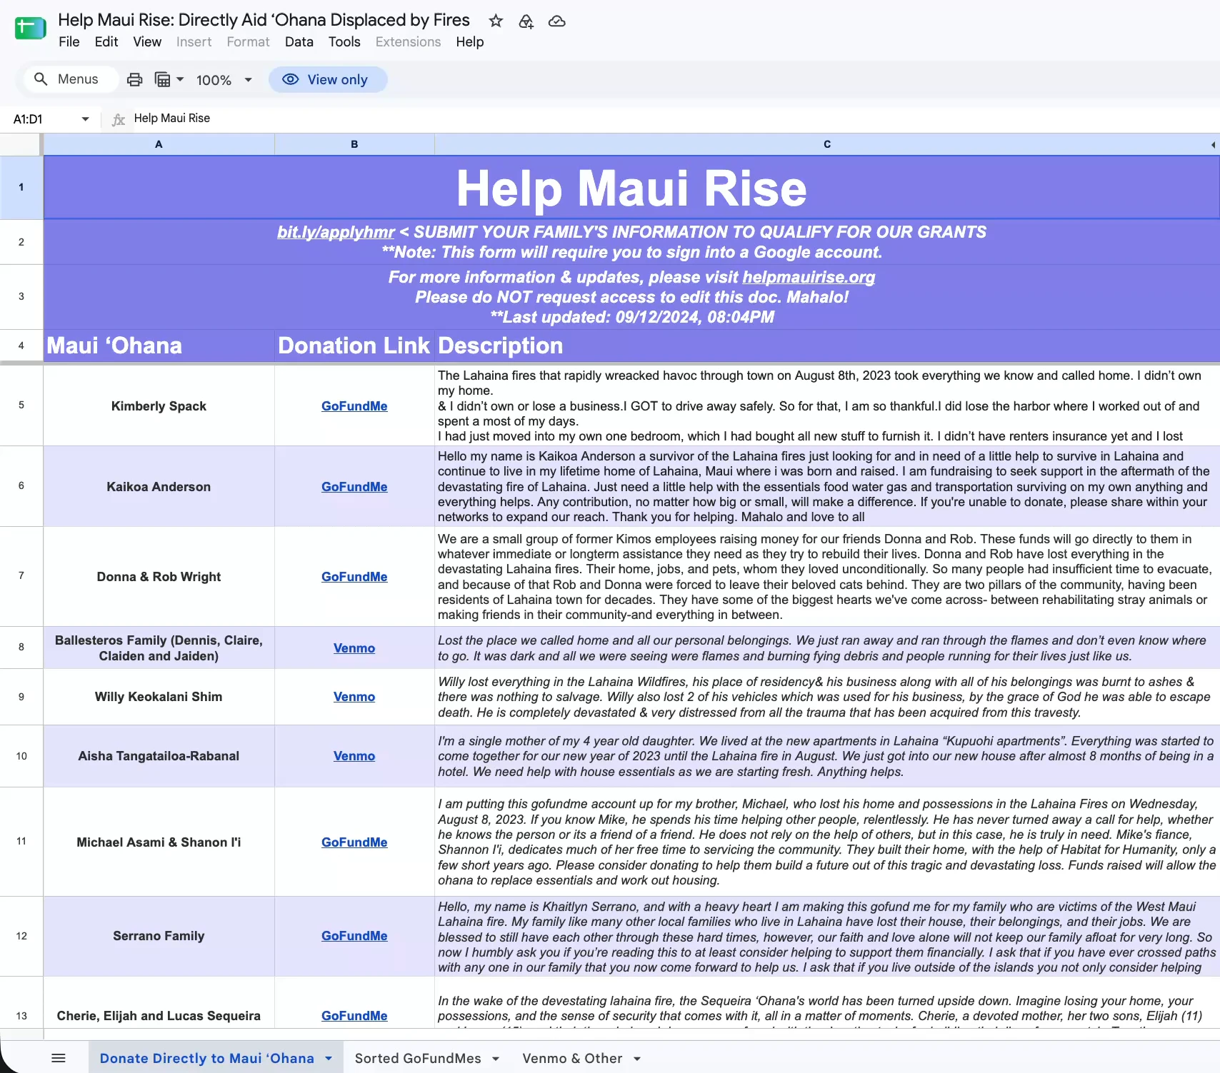Open Serrano Family GoFundMe link
1220x1073 pixels.
[354, 936]
